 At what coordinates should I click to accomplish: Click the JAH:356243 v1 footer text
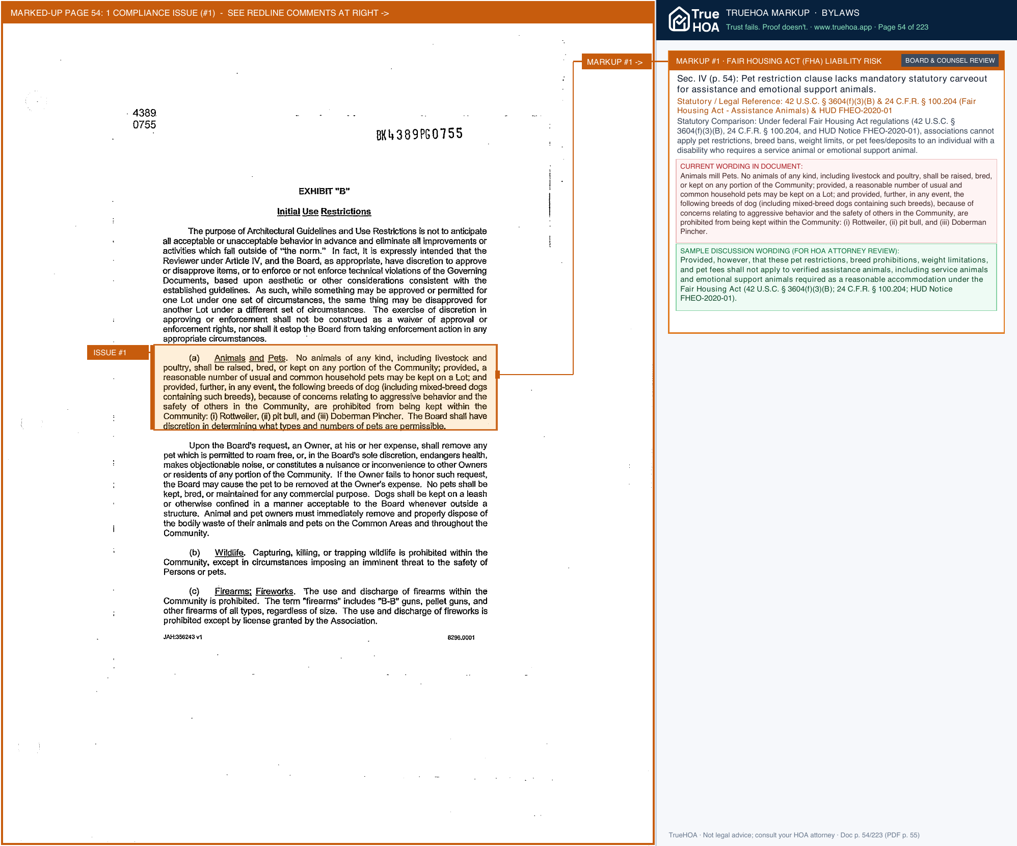click(x=182, y=637)
